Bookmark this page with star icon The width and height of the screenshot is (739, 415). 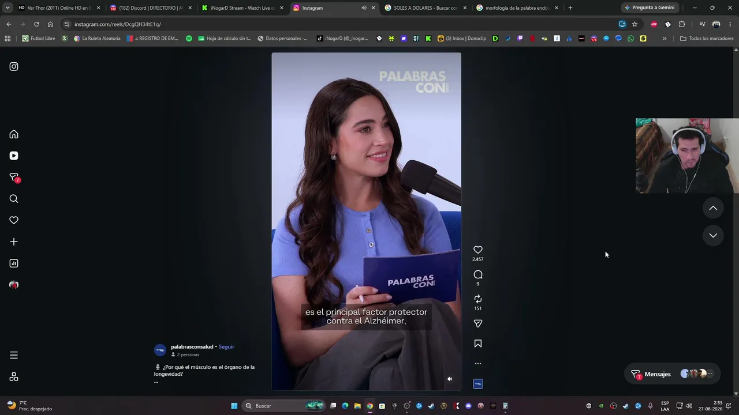[x=635, y=24]
